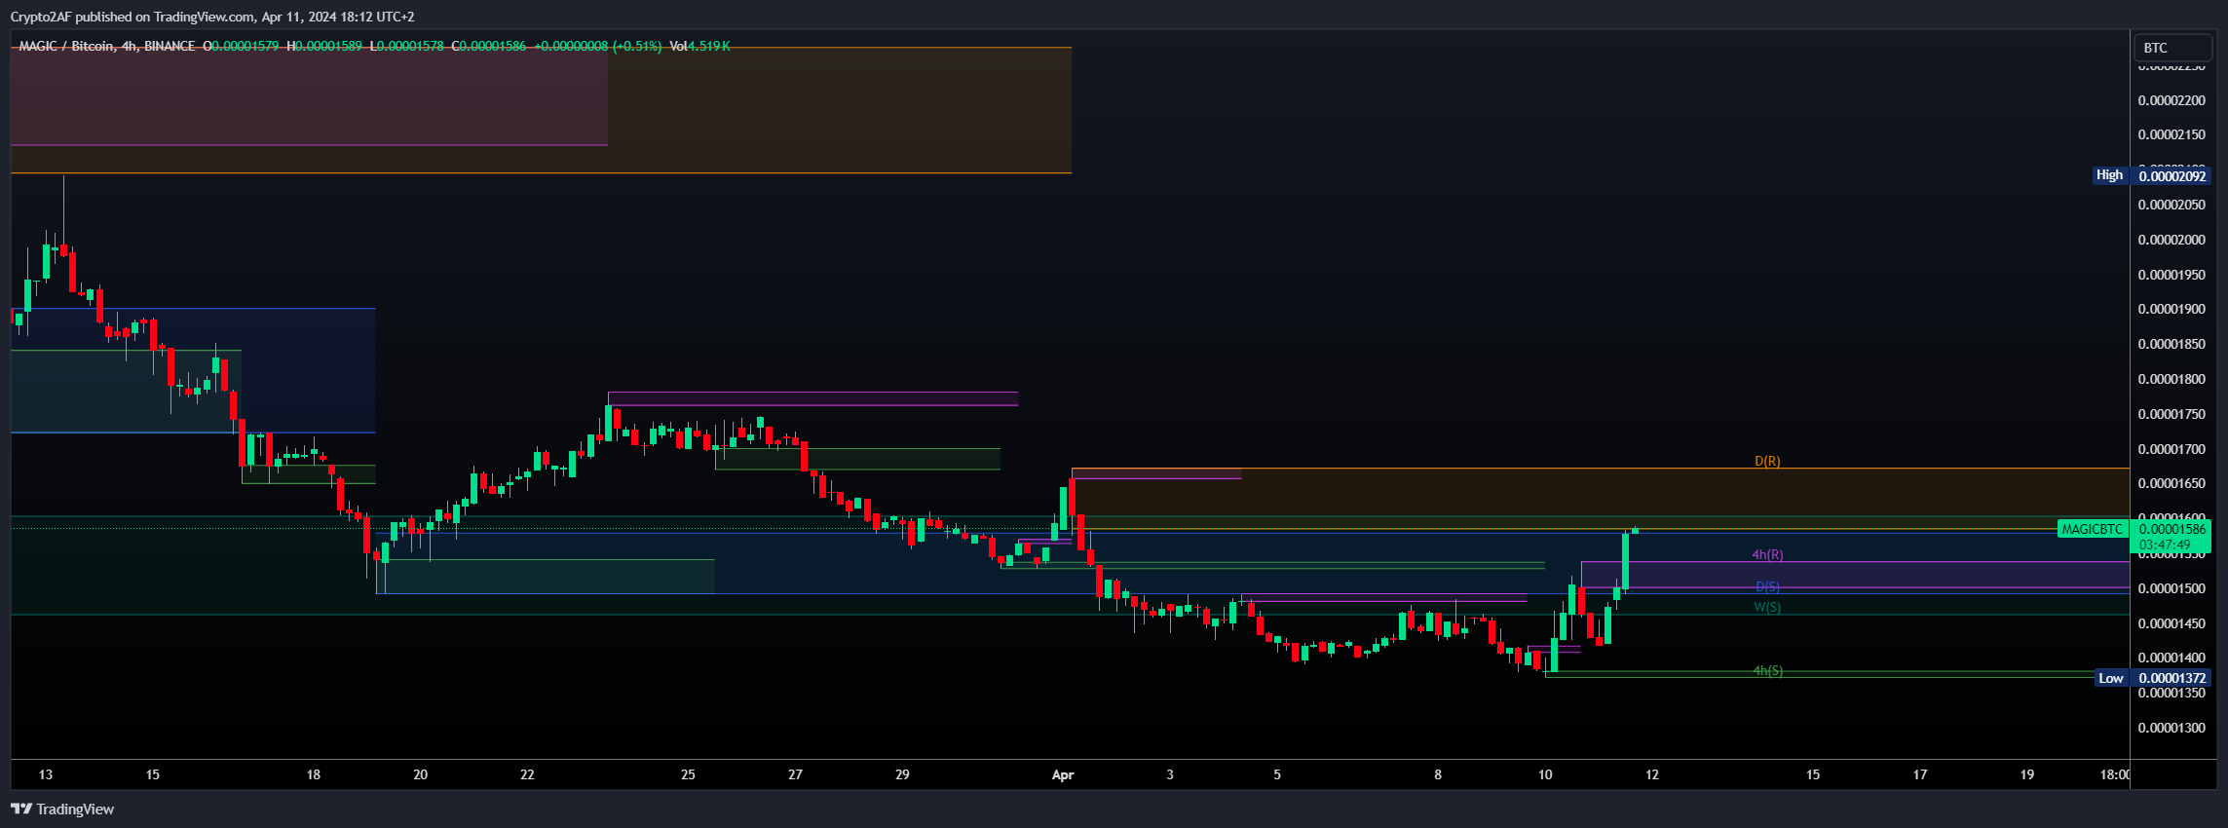Click price axis label 0.00001750
Screen dimensions: 2228x828
point(2171,414)
